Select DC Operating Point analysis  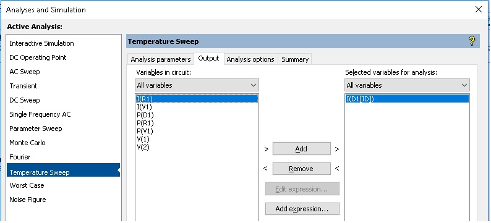pyautogui.click(x=38, y=57)
